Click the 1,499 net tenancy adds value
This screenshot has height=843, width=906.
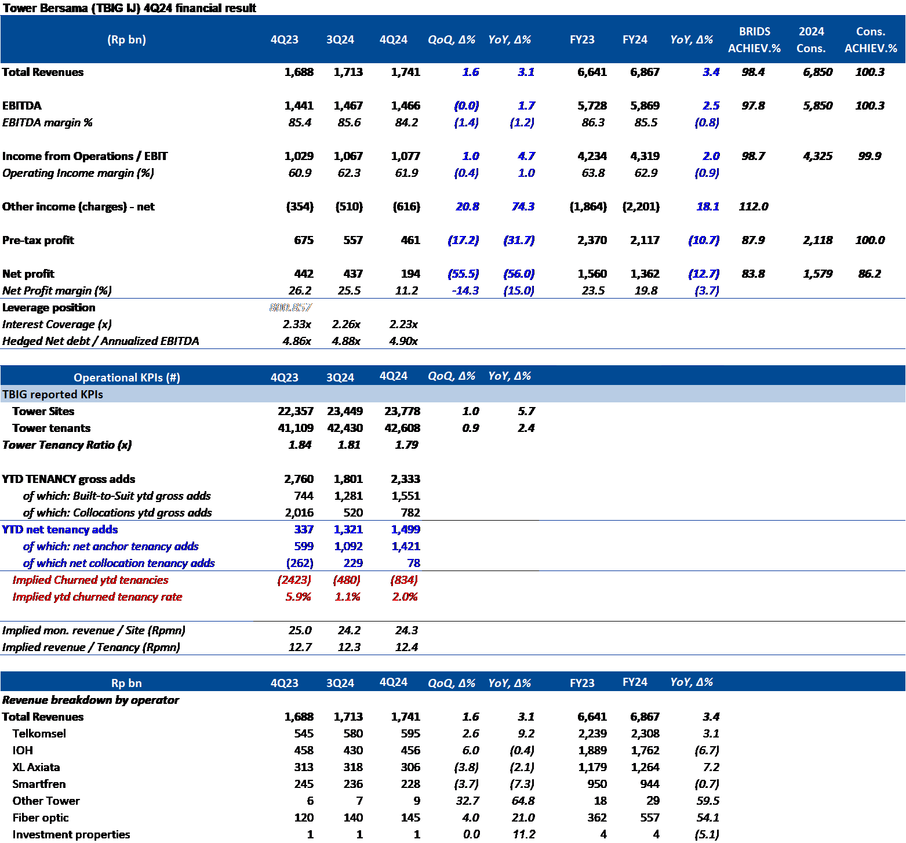tap(405, 529)
